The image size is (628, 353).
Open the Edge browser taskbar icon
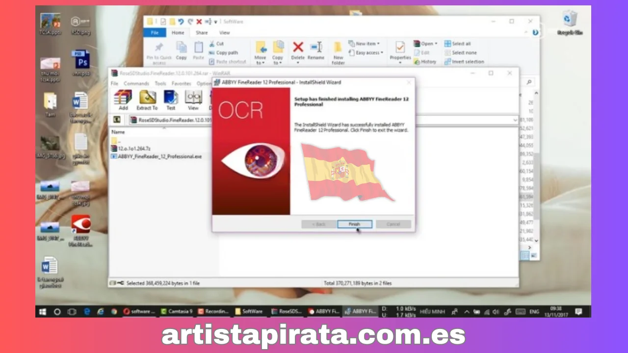(87, 311)
